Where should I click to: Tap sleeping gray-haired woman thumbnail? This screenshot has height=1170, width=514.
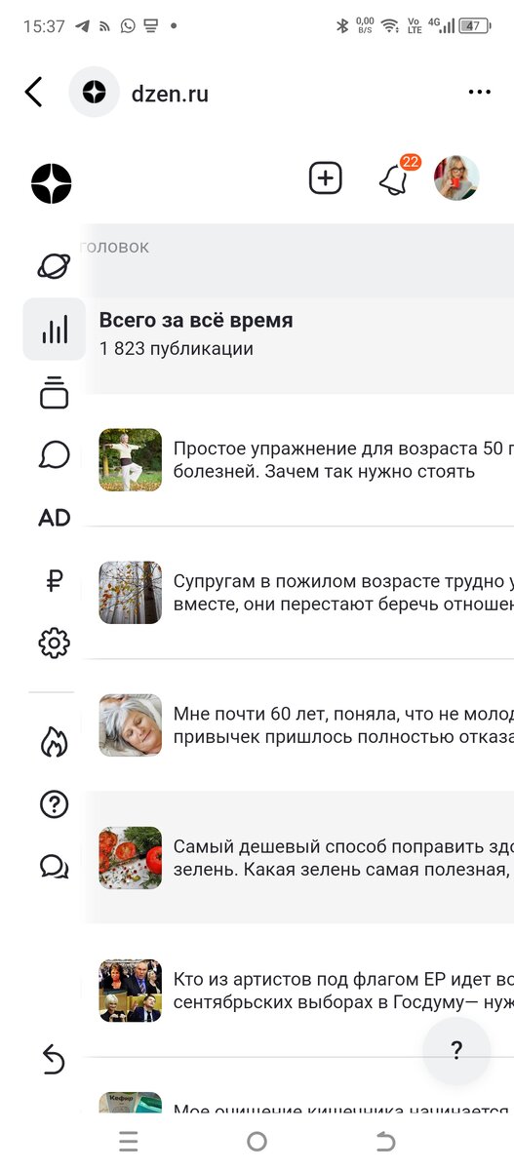131,725
